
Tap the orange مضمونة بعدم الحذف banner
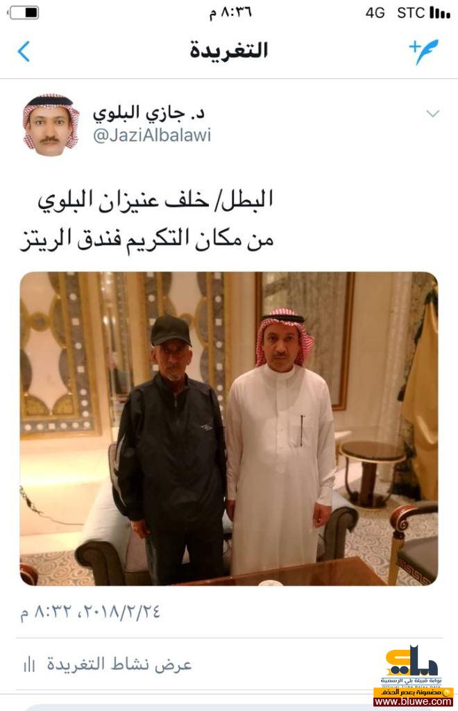click(413, 692)
